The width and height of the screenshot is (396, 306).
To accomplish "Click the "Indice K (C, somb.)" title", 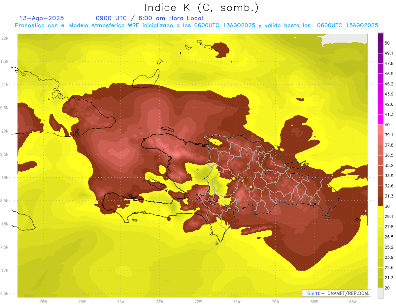I will [202, 8].
